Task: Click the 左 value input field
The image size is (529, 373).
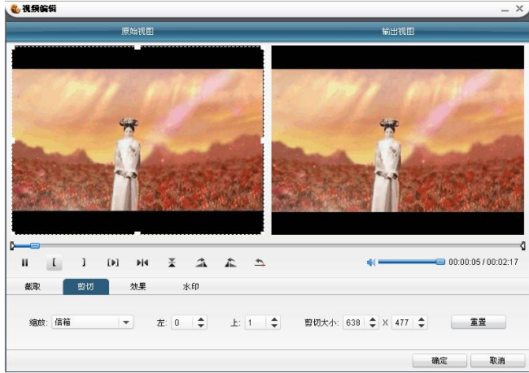Action: (x=182, y=323)
